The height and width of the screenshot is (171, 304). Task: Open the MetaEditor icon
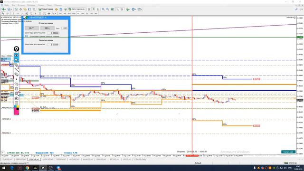pyautogui.click(x=56, y=9)
